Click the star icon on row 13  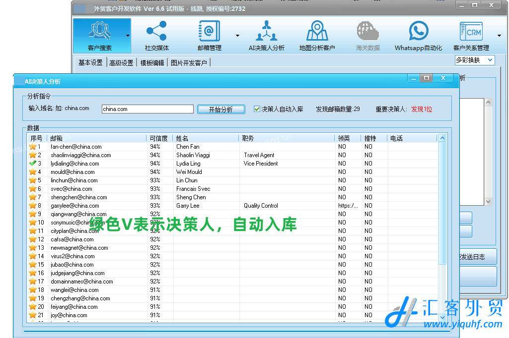(x=33, y=248)
